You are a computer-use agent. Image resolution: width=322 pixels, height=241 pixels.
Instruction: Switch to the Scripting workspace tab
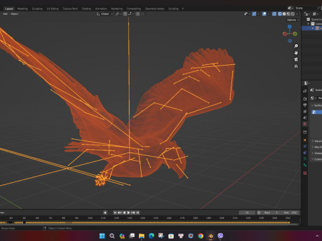point(173,9)
